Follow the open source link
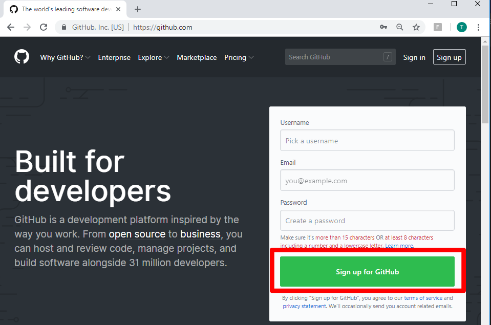This screenshot has width=491, height=325. point(137,234)
